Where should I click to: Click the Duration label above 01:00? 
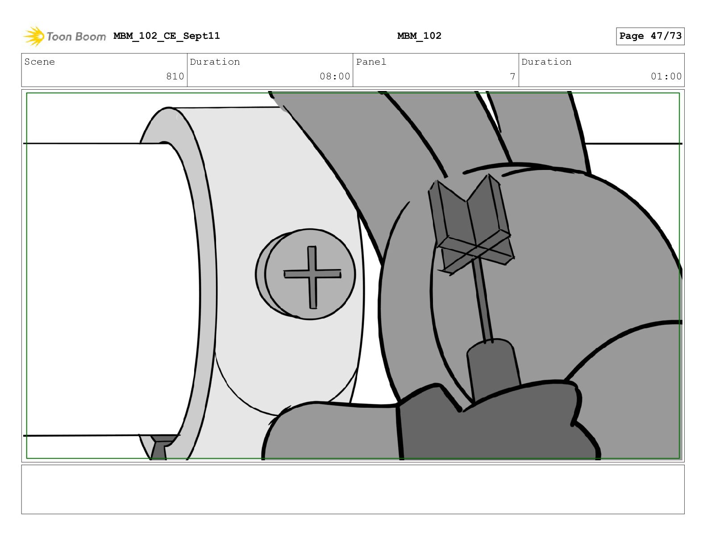click(546, 62)
